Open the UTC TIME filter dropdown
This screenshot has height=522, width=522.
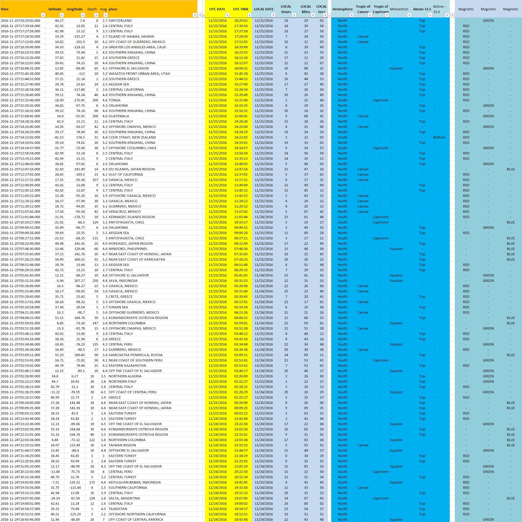click(x=249, y=15)
